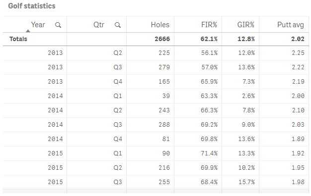Select total holes value 2666
The image size is (311, 196).
[162, 39]
